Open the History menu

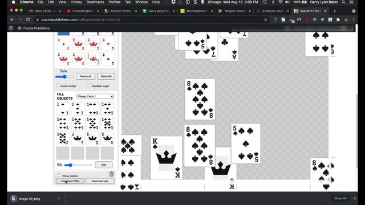tap(76, 2)
